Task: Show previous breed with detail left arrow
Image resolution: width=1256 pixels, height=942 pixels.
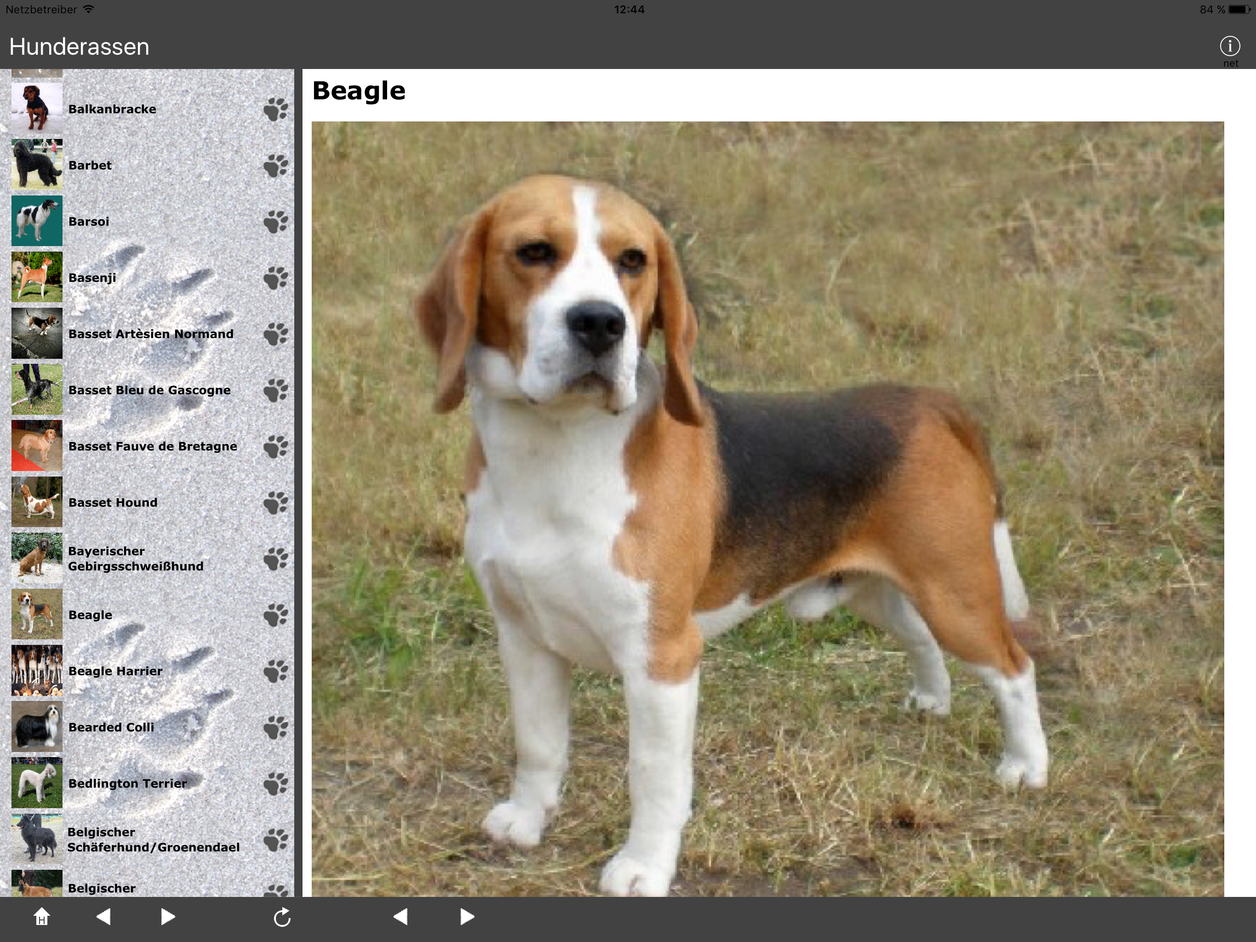Action: [400, 916]
